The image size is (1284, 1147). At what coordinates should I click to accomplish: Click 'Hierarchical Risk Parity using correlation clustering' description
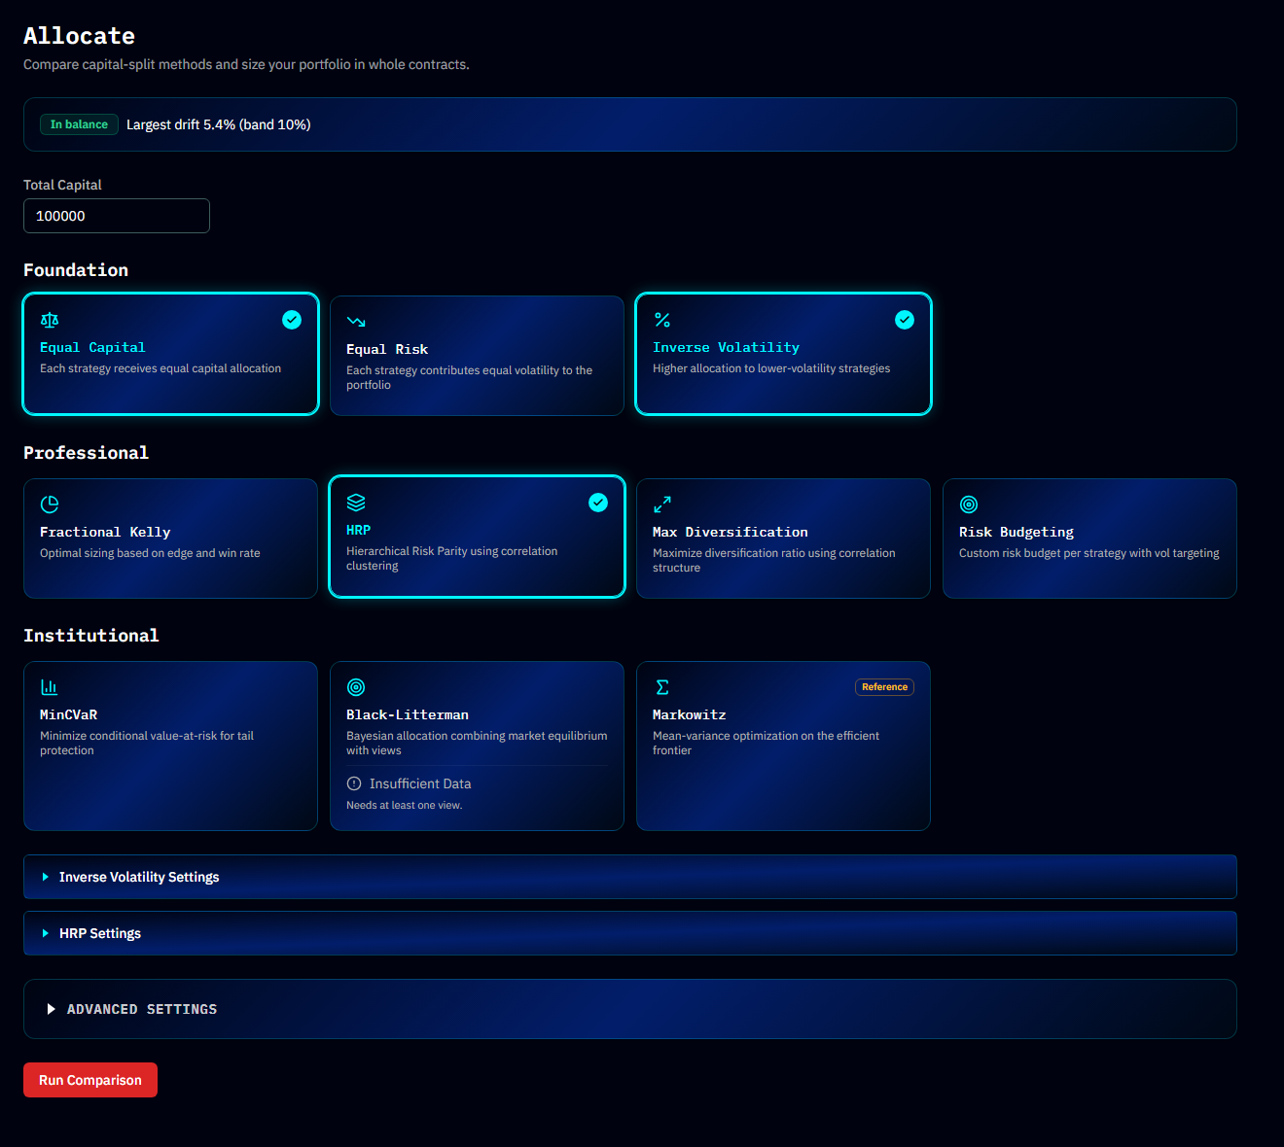[452, 558]
